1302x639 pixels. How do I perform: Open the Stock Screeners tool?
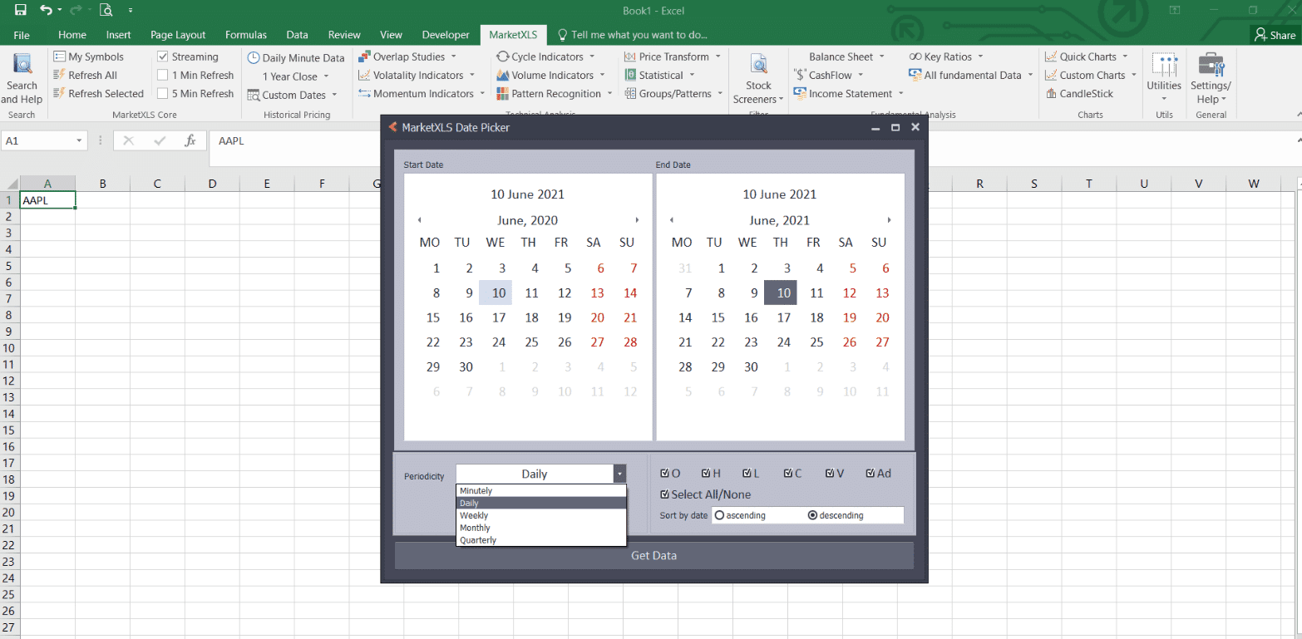758,66
